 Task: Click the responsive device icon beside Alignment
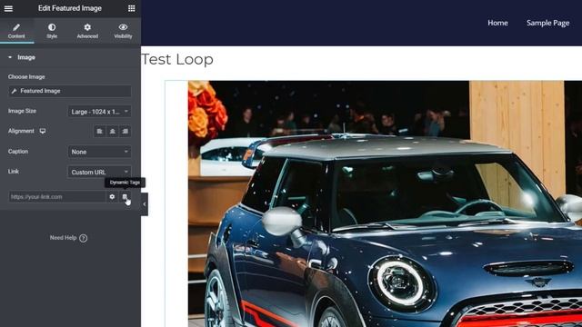click(43, 131)
